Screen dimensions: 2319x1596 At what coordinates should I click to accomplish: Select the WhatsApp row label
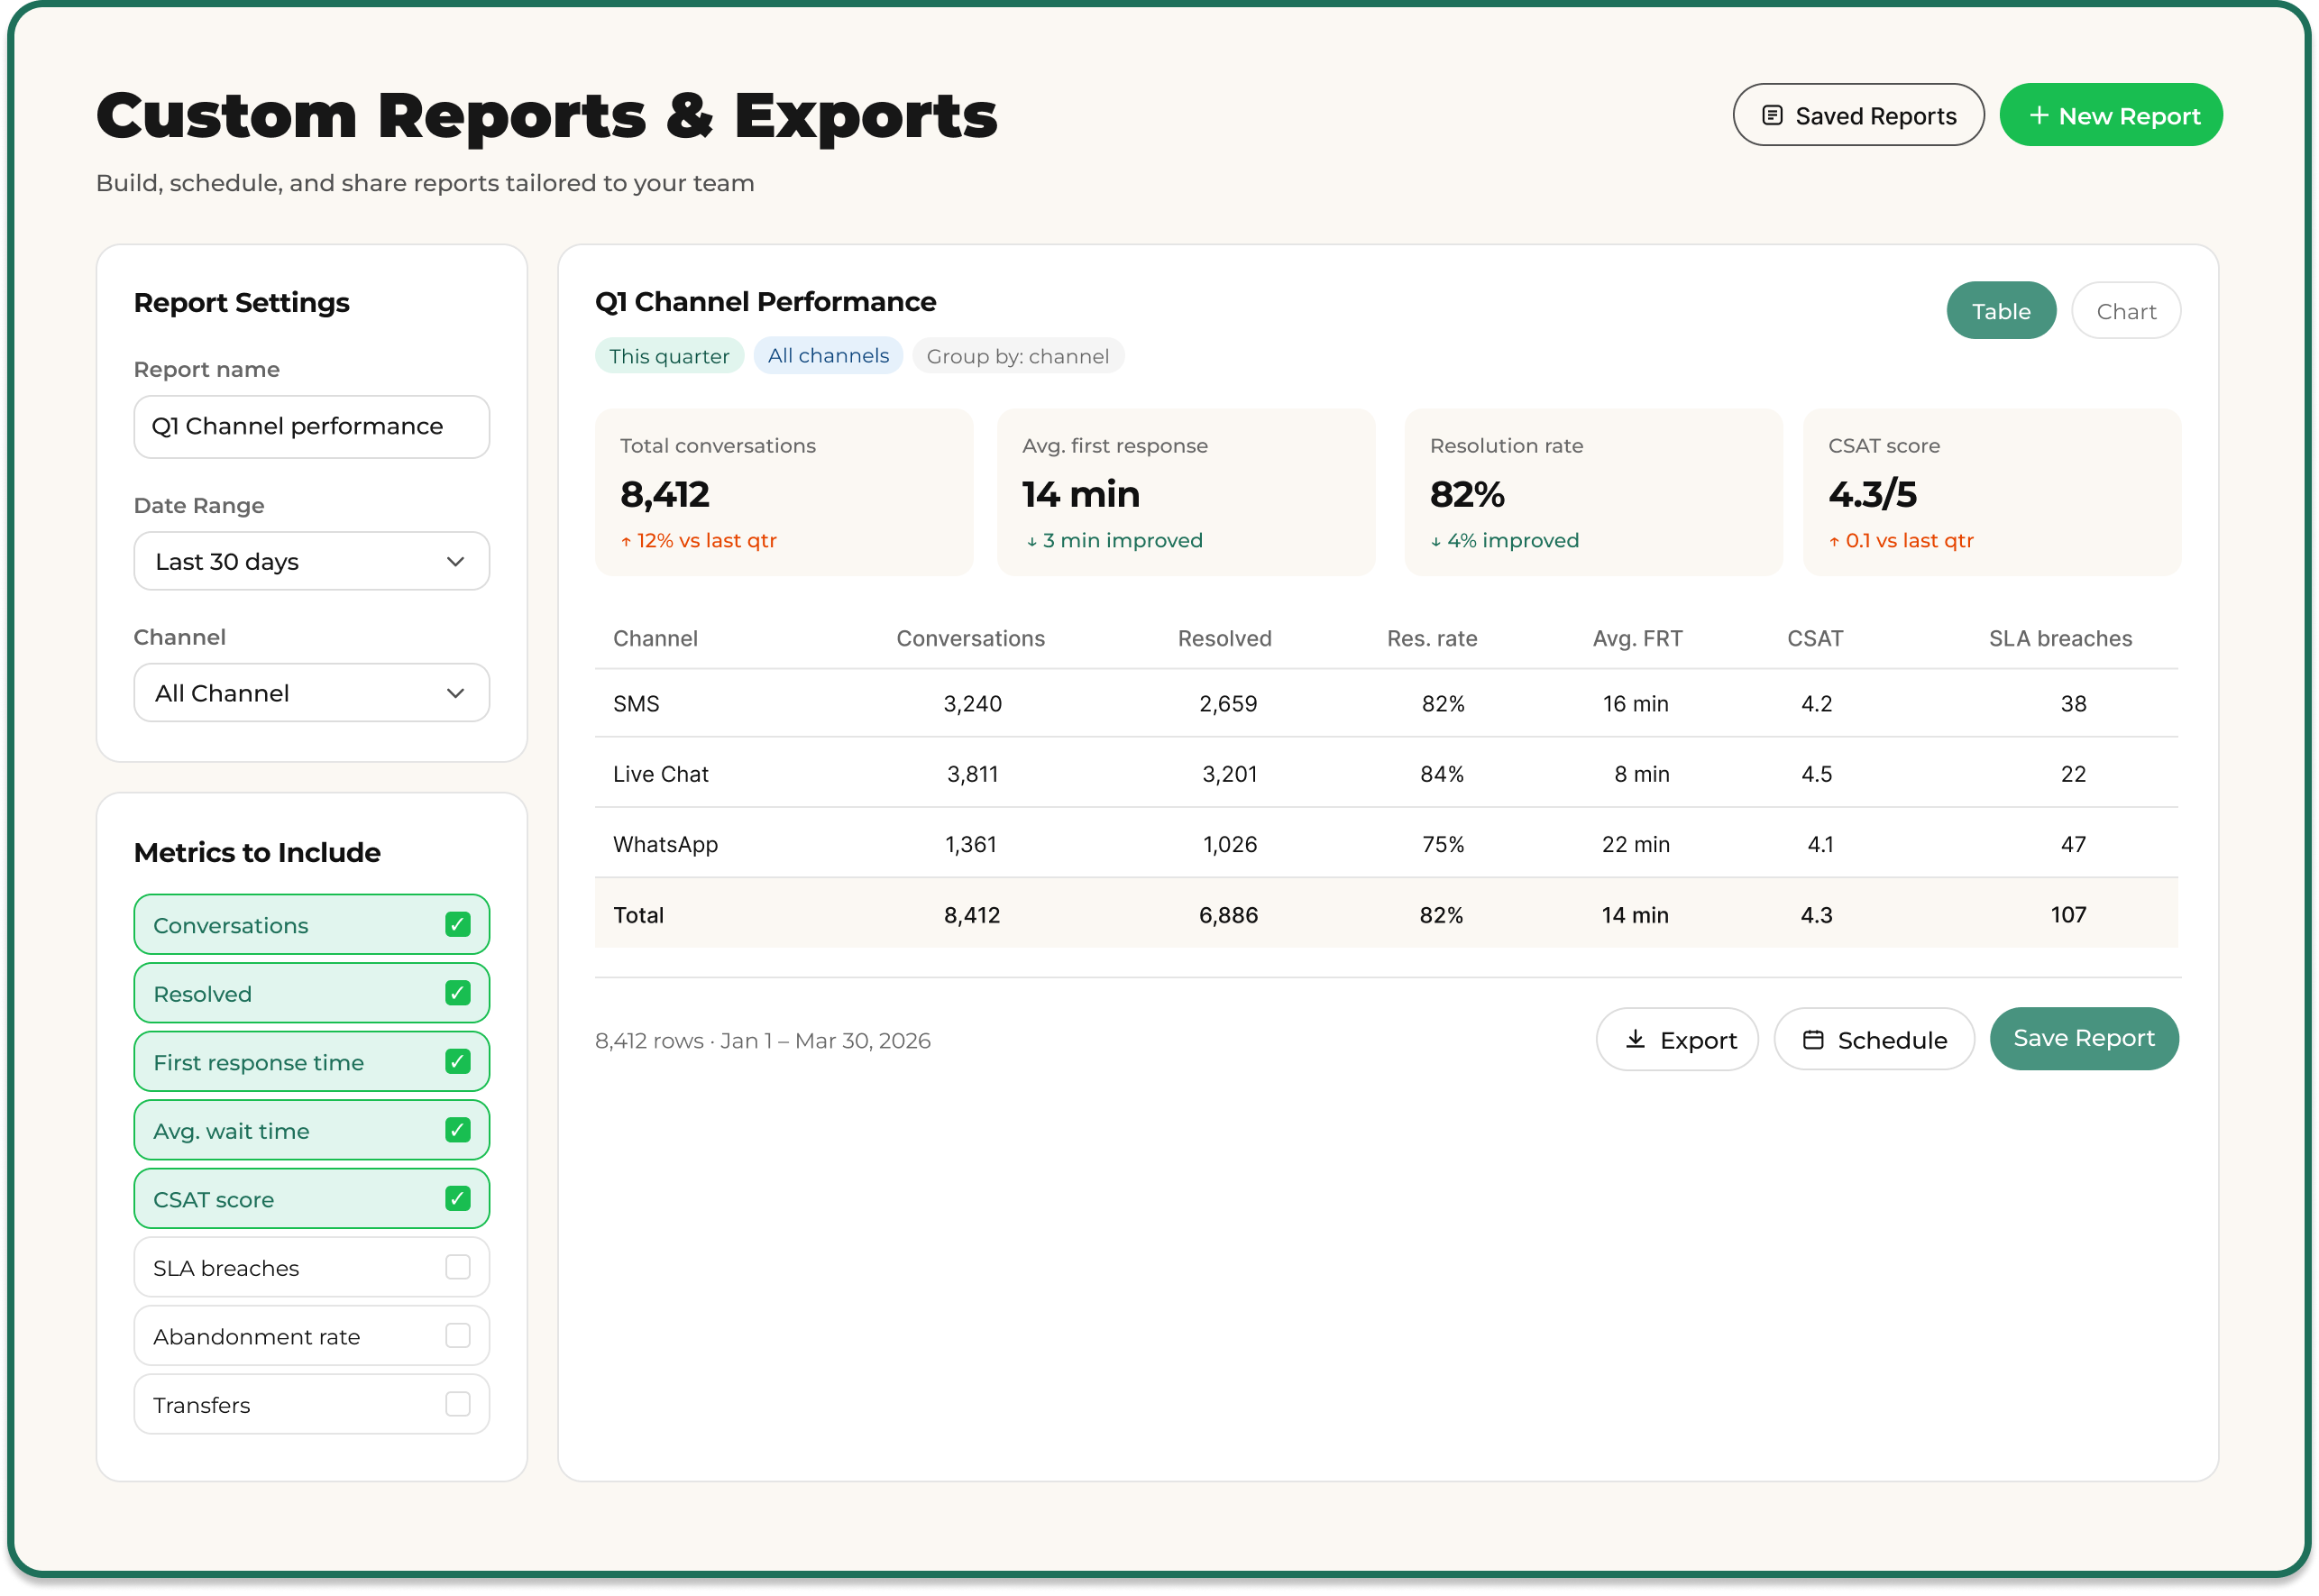(666, 845)
